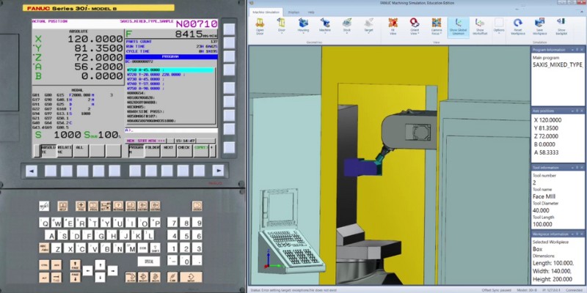Click the OFS/SET function key
The height and width of the screenshot is (293, 587).
point(106,206)
